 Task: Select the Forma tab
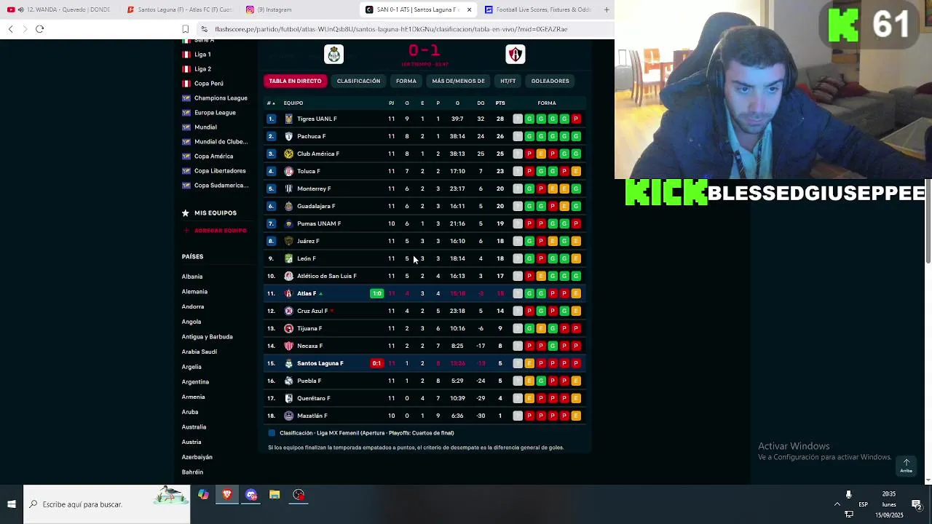(x=406, y=81)
